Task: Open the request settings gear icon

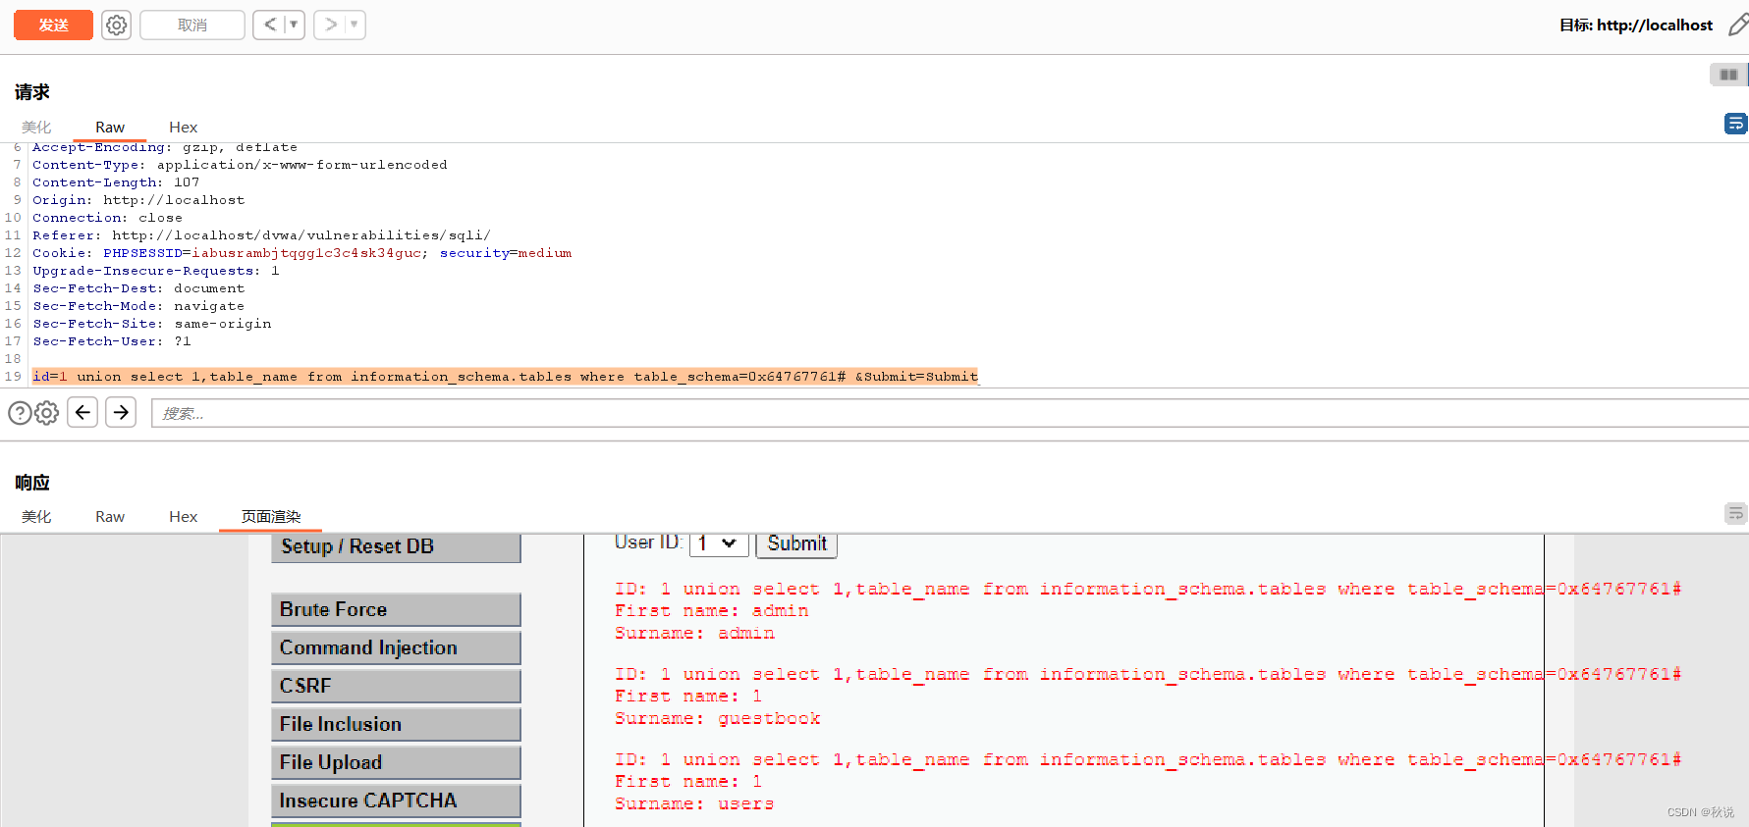Action: point(117,26)
